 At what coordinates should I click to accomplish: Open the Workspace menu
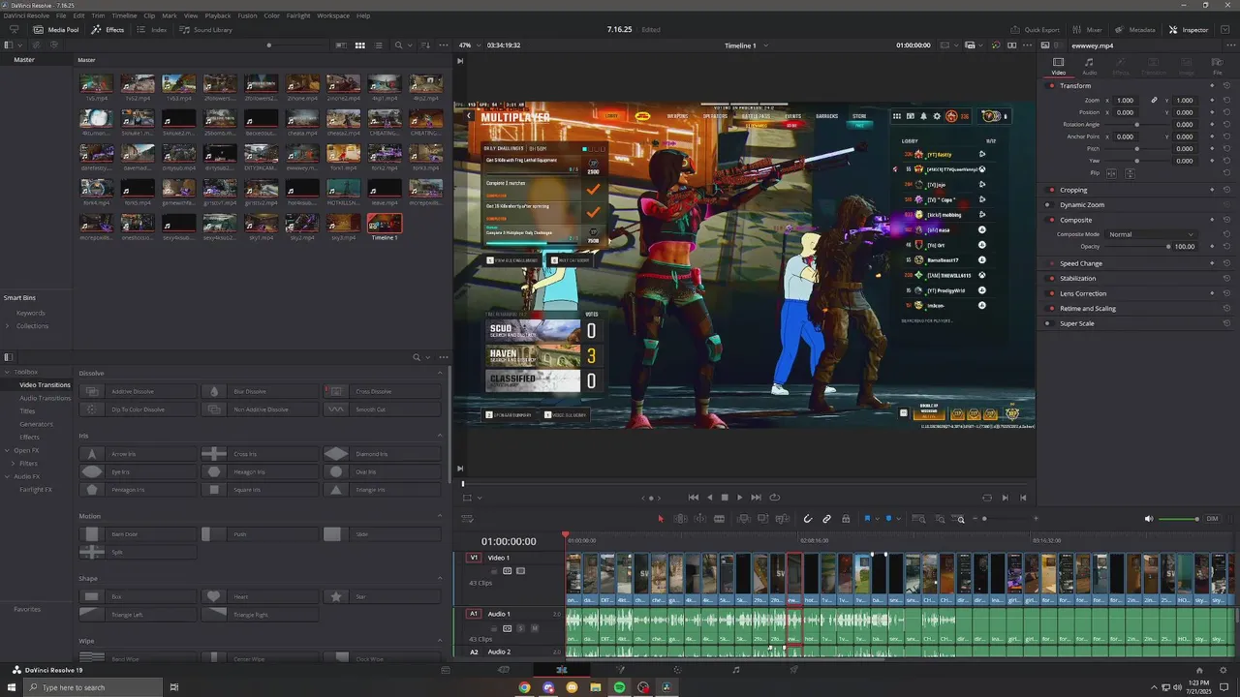[x=333, y=15]
